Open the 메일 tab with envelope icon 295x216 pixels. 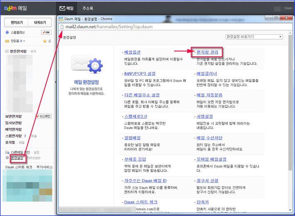(66, 8)
